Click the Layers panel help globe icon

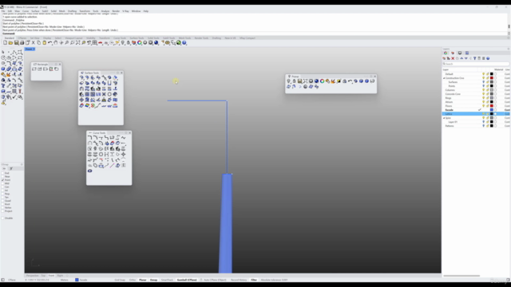point(488,58)
